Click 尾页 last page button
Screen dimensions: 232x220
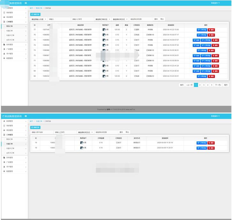click(x=226, y=85)
